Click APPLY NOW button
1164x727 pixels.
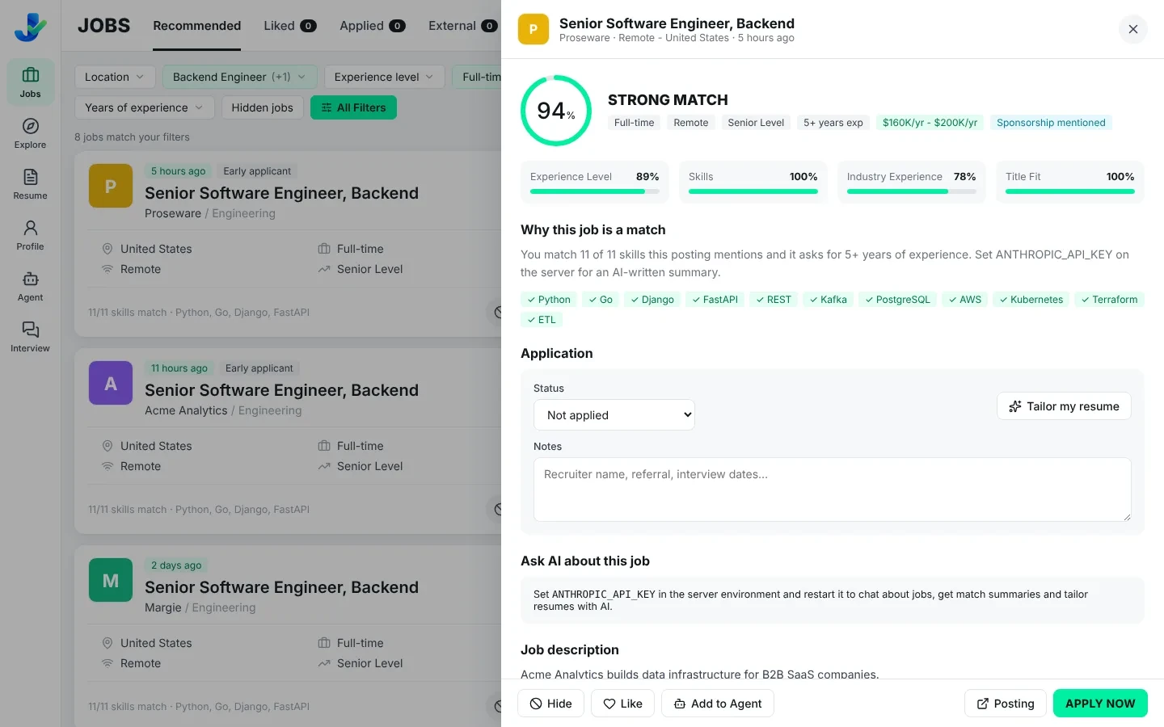coord(1100,704)
